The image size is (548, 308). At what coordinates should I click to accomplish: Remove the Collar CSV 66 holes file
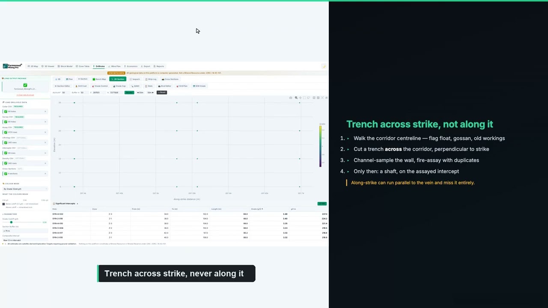click(45, 112)
